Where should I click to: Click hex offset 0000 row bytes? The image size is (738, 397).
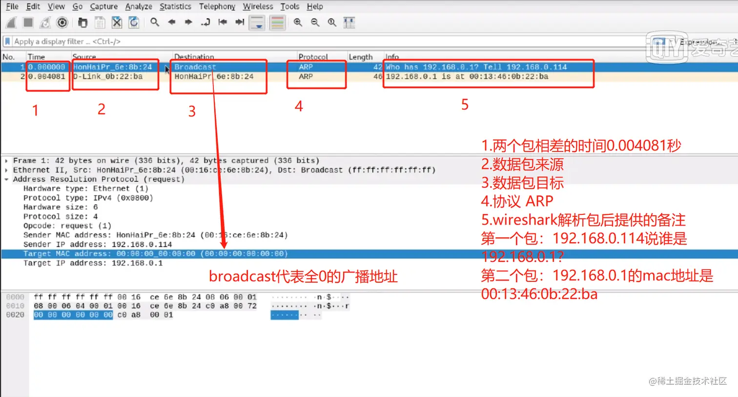[x=145, y=297]
